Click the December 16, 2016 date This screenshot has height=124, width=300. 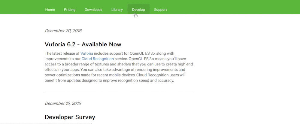pyautogui.click(x=63, y=104)
